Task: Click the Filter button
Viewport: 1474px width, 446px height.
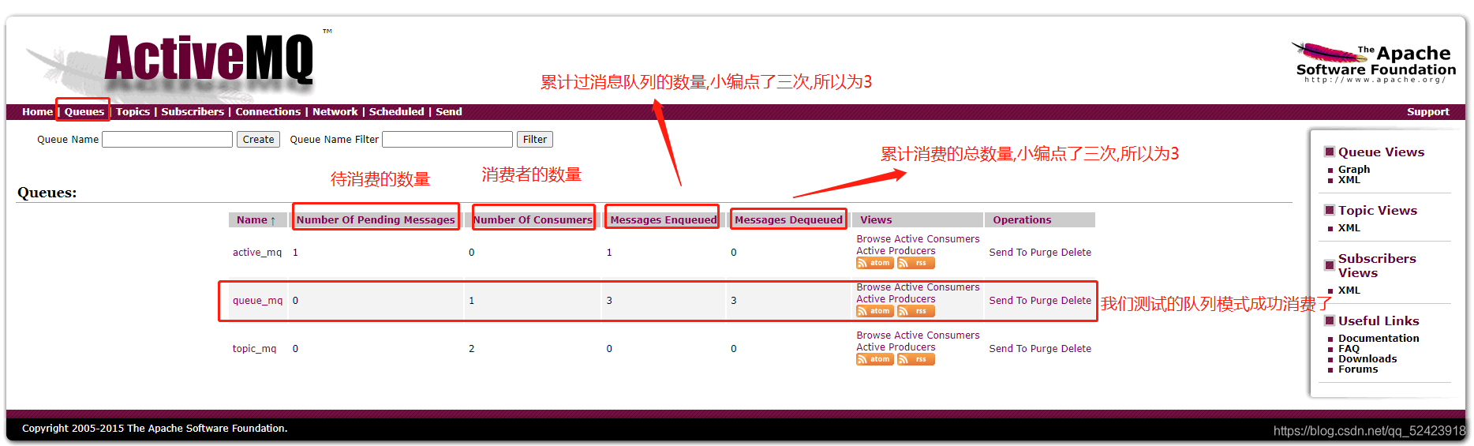Action: (535, 140)
